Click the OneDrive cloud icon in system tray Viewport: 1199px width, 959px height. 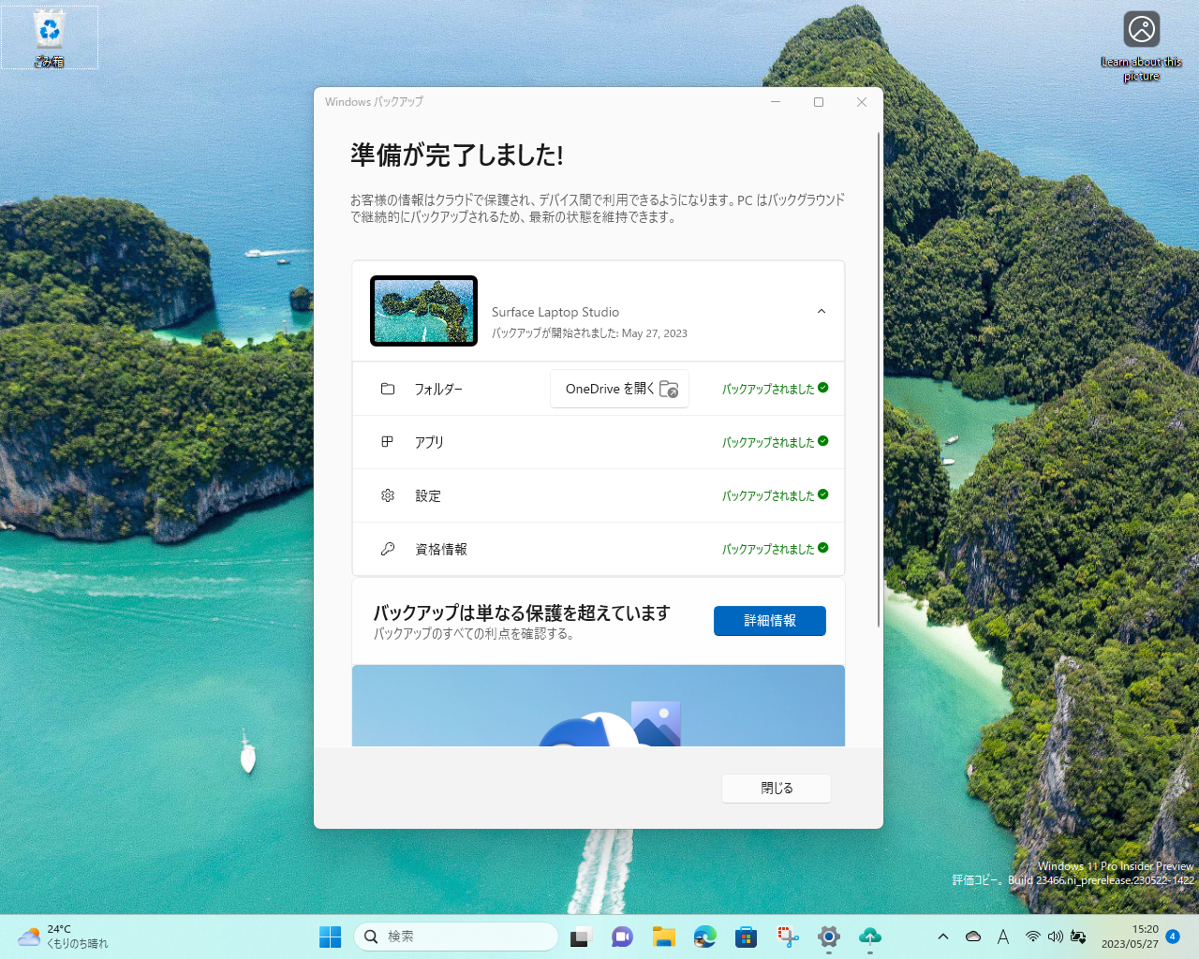tap(972, 937)
